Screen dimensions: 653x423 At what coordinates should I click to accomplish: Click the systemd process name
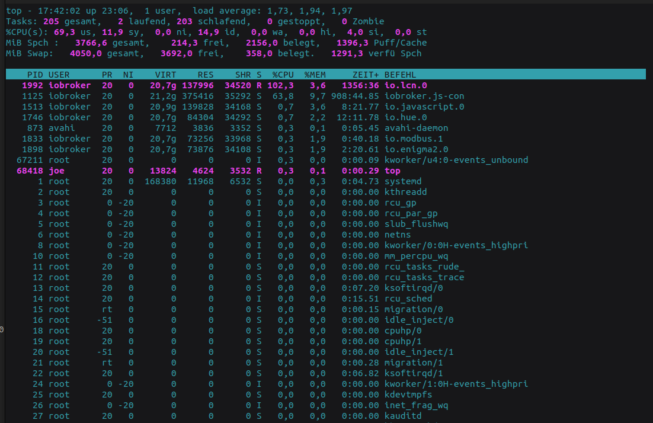point(403,181)
